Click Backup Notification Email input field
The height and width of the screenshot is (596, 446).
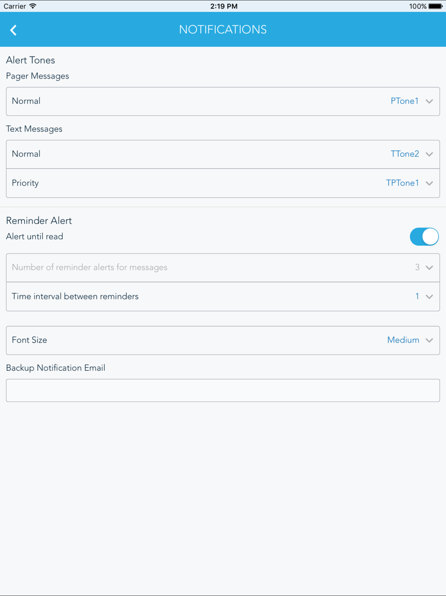pyautogui.click(x=223, y=390)
